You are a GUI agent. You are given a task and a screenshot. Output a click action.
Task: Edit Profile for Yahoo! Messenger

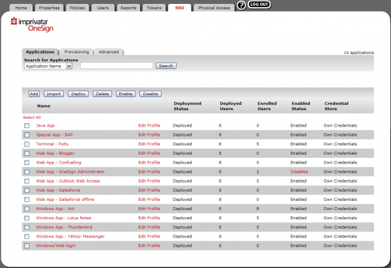[149, 236]
